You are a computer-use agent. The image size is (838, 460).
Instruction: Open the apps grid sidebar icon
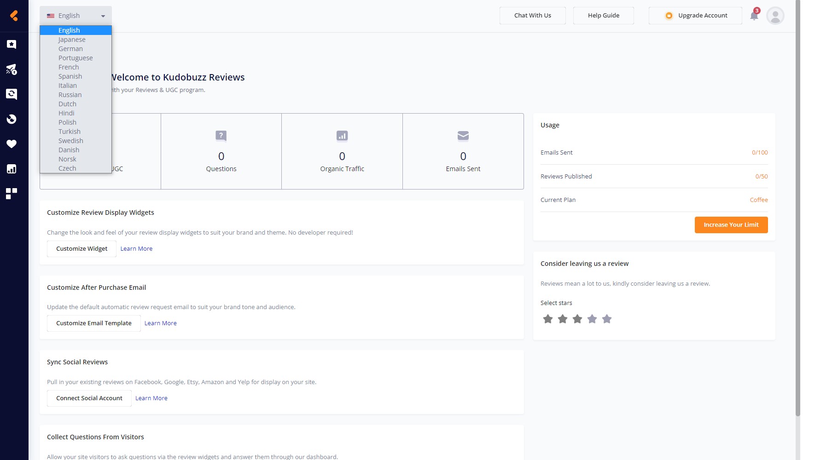coord(12,194)
